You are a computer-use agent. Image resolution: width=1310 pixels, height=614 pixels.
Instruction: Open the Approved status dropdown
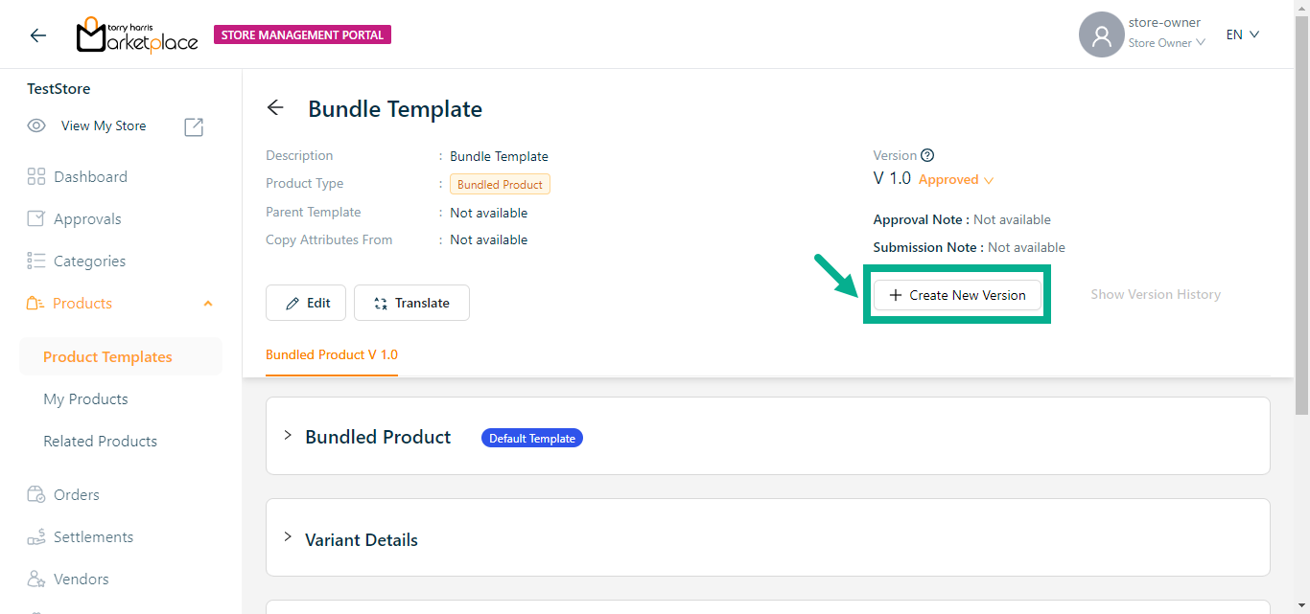956,180
